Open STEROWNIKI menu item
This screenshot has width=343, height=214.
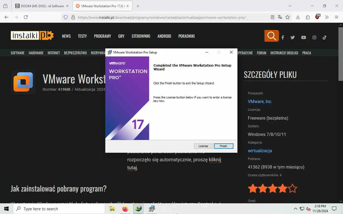141,36
